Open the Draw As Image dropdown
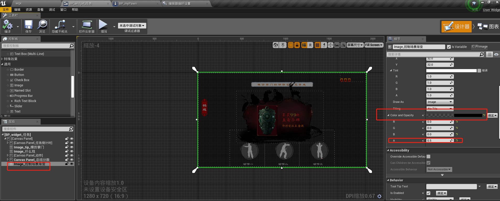 pyautogui.click(x=440, y=102)
